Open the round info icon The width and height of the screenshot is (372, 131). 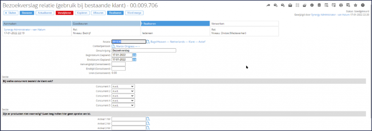(312, 5)
